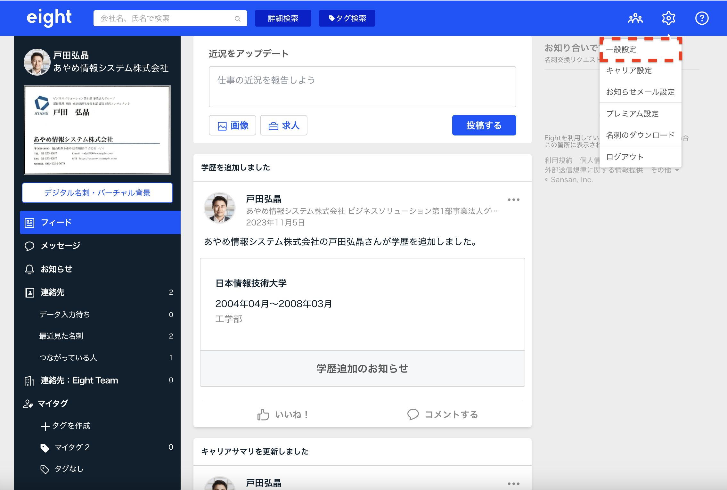Click 学歴追加のお知らせ card footer
This screenshot has width=727, height=490.
click(363, 369)
